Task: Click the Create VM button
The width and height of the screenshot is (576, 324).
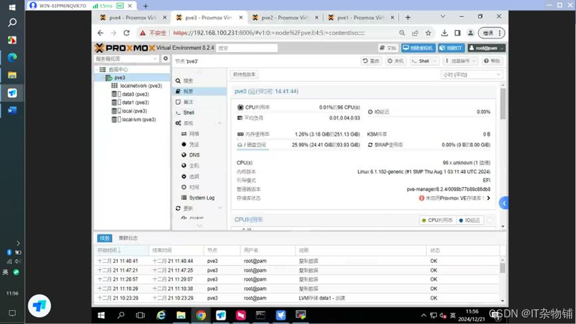Action: click(x=418, y=48)
